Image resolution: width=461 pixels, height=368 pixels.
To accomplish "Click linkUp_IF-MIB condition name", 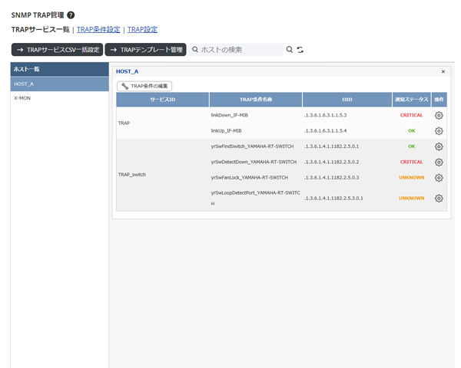I will (x=226, y=130).
